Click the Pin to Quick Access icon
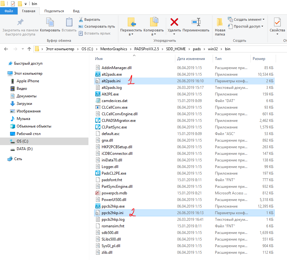The height and width of the screenshot is (260, 287). [x=20, y=22]
